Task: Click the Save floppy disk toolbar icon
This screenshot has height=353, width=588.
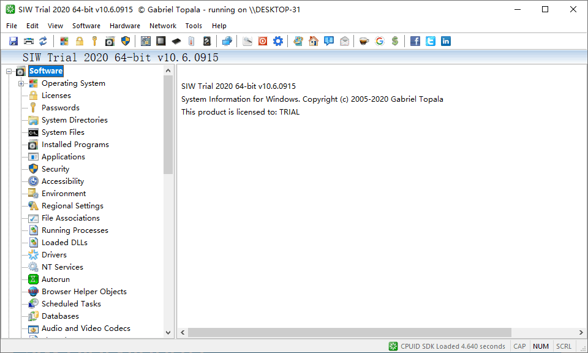Action: [x=13, y=41]
